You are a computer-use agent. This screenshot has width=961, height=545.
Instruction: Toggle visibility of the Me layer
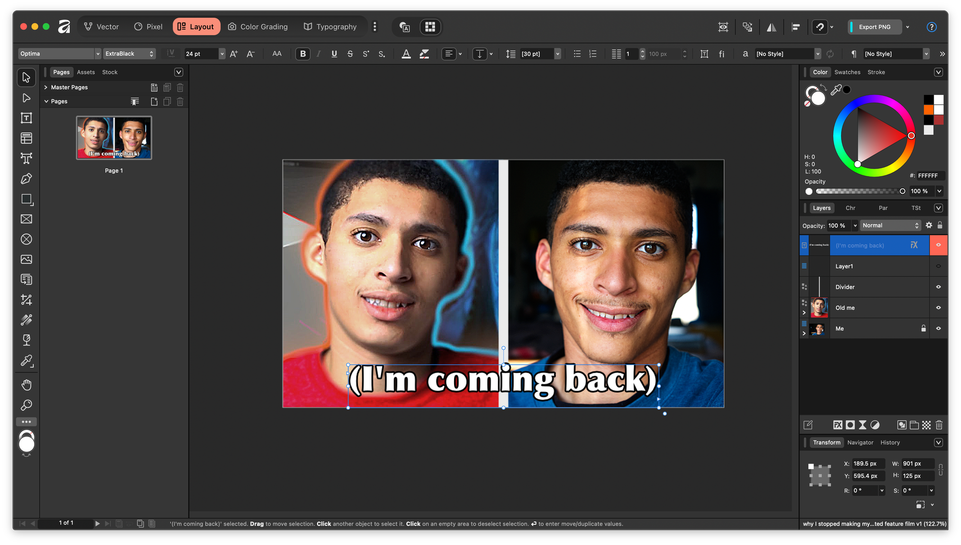click(938, 329)
